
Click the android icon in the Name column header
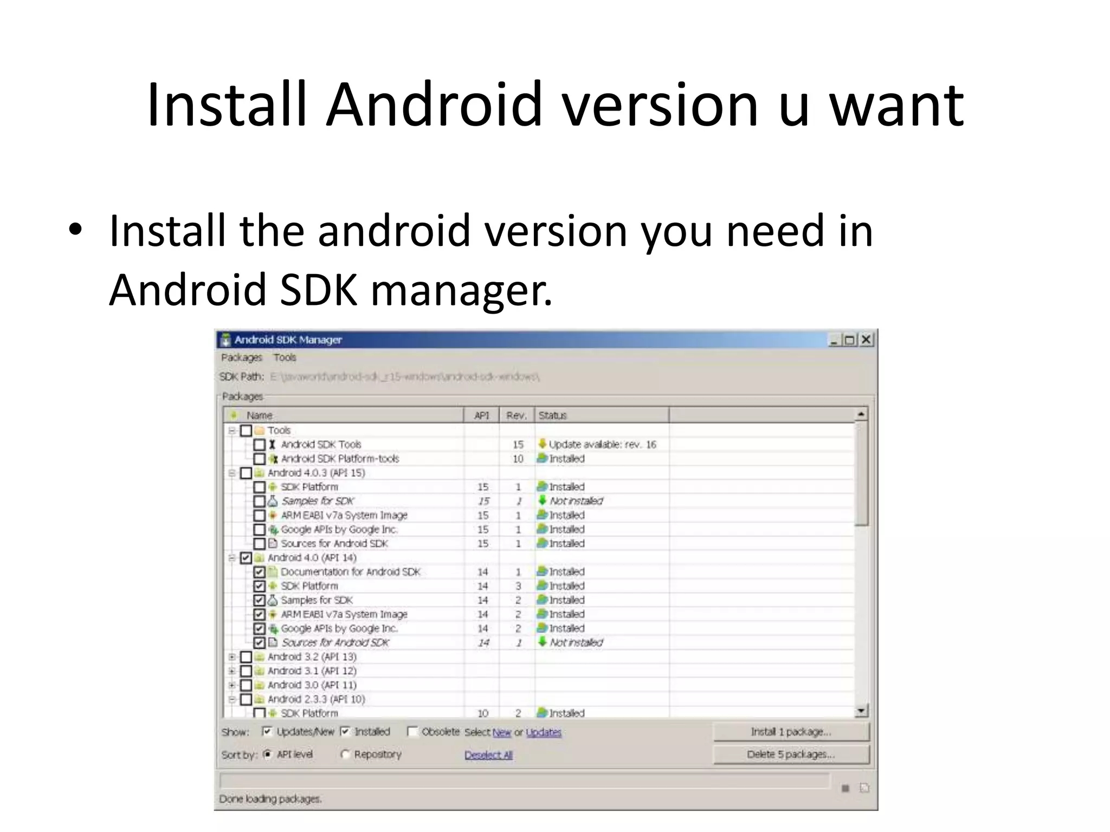234,415
